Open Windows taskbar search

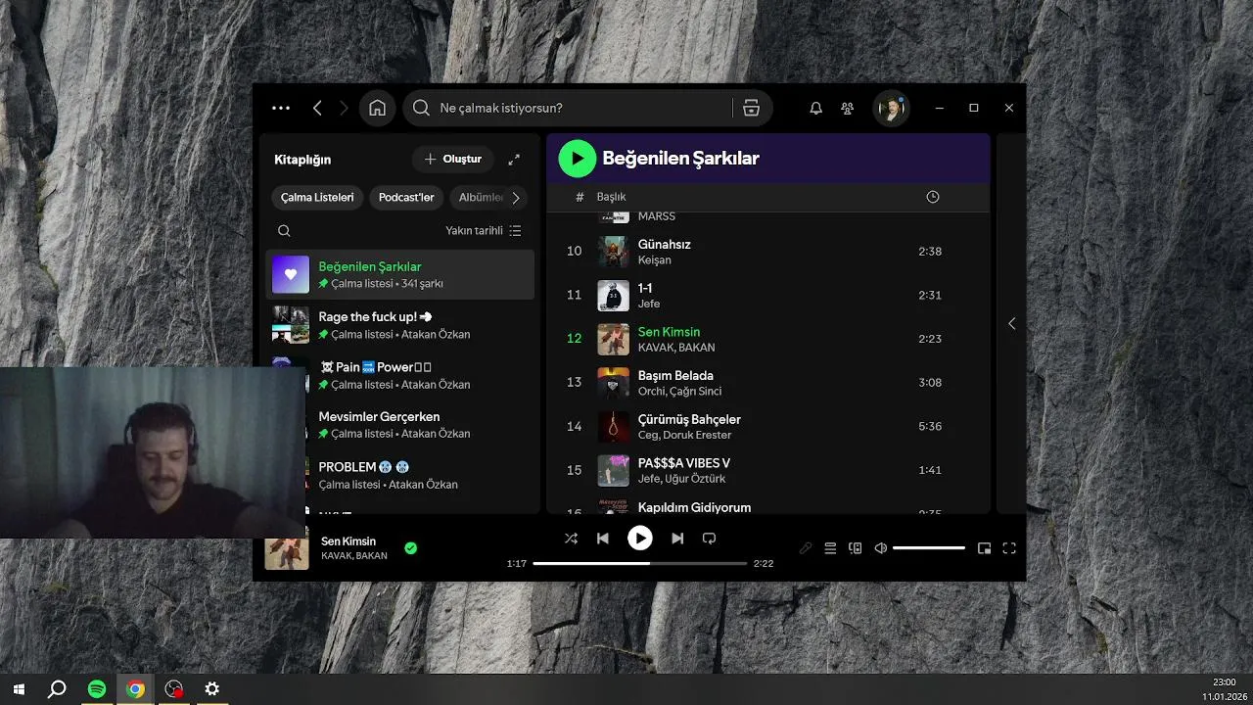coord(57,689)
